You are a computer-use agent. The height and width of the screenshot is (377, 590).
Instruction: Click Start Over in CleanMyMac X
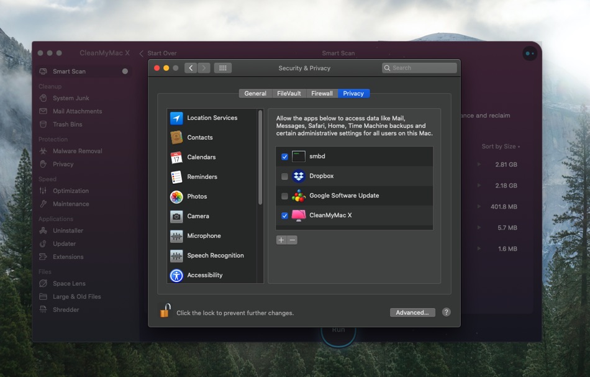point(158,53)
